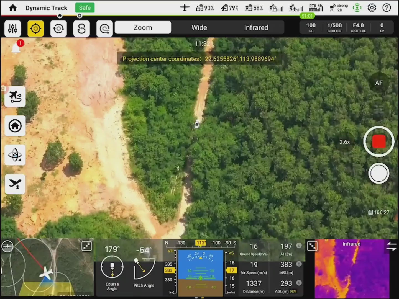Open the help question mark icon
Image resolution: width=399 pixels, height=299 pixels.
pyautogui.click(x=387, y=8)
